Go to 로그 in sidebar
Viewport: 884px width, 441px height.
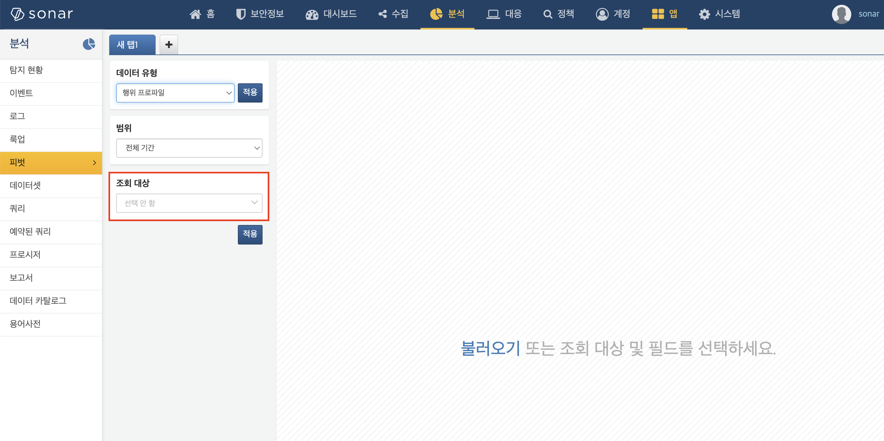coord(51,117)
